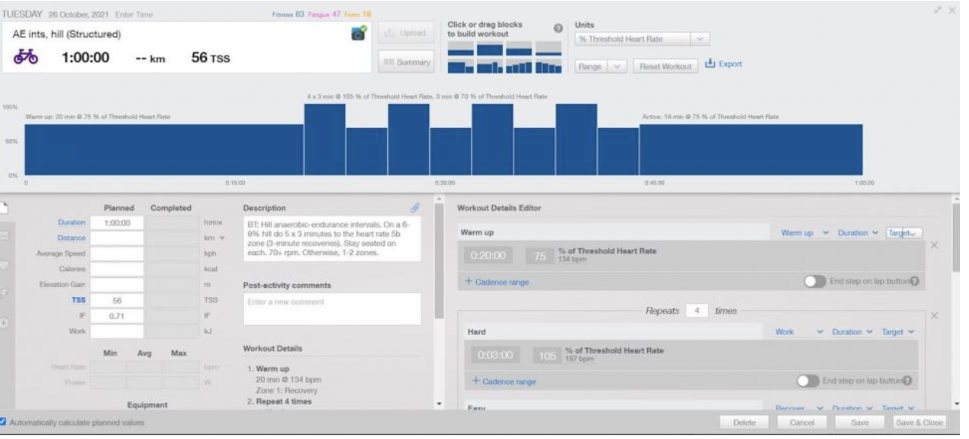Click Reset Workout

pos(665,66)
